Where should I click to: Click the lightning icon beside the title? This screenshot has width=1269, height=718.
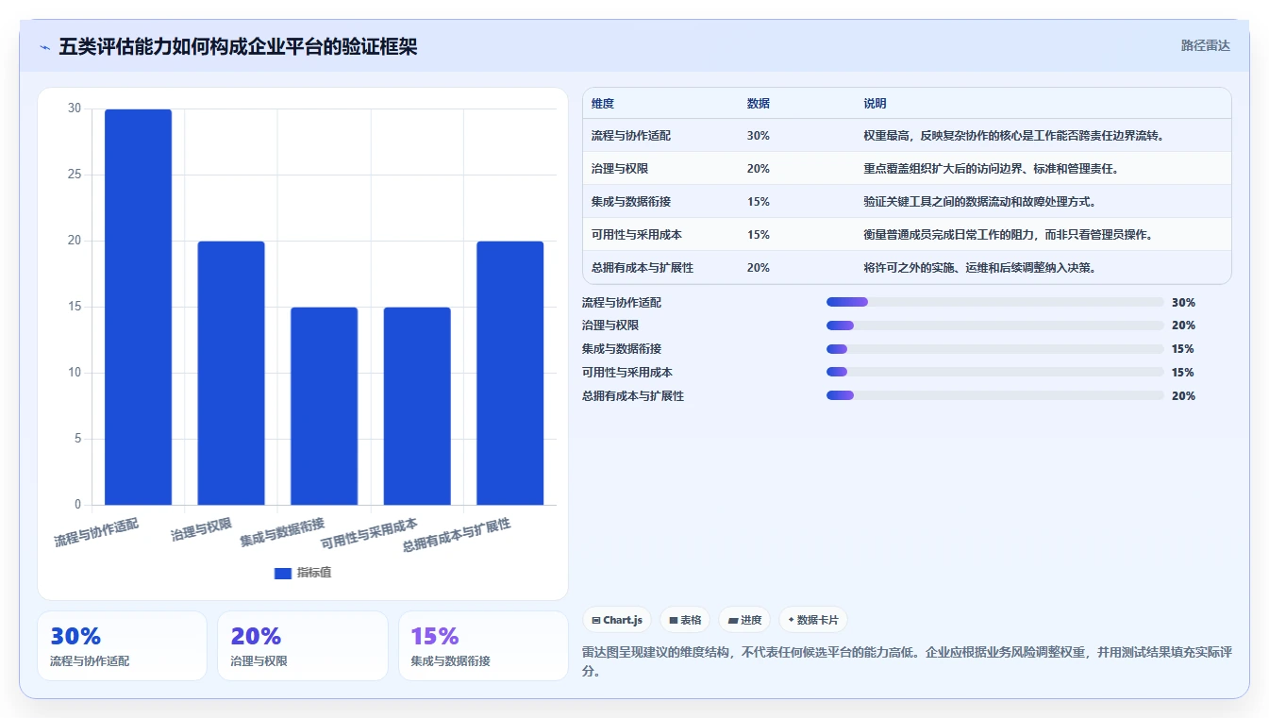coord(44,47)
